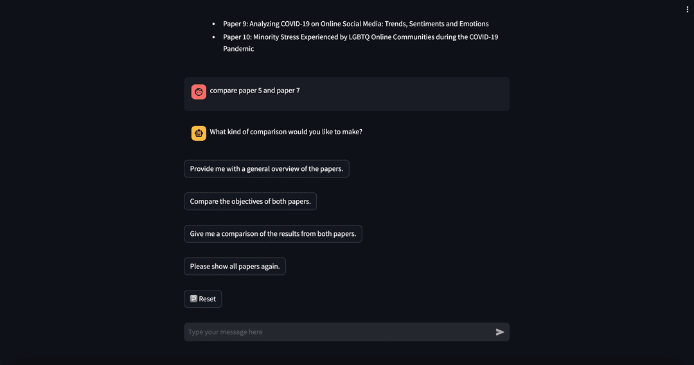This screenshot has height=365, width=694.
Task: Focus the 'Type your message here' field
Action: [x=339, y=332]
